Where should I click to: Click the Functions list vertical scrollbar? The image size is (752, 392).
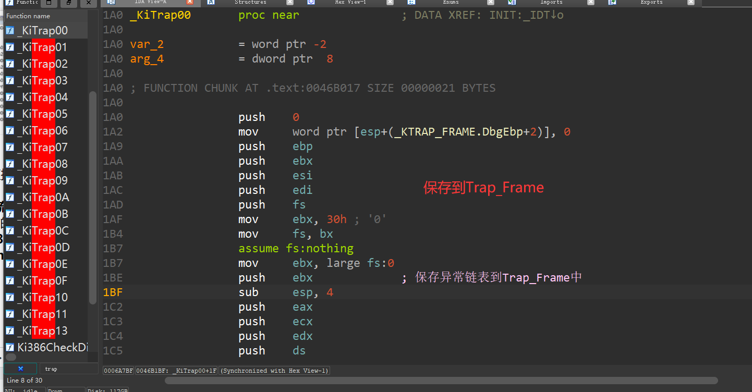coord(93,198)
